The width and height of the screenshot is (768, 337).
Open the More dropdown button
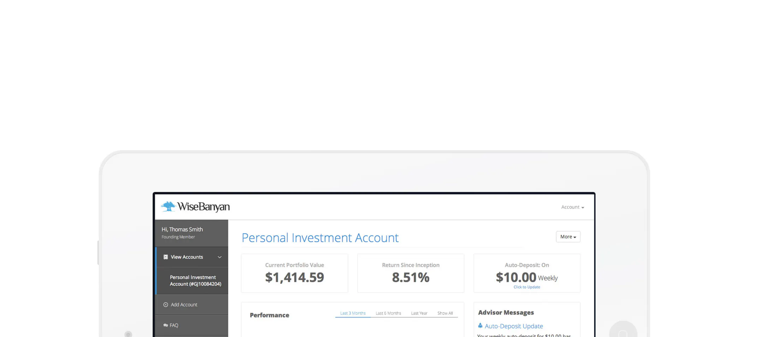pyautogui.click(x=568, y=237)
